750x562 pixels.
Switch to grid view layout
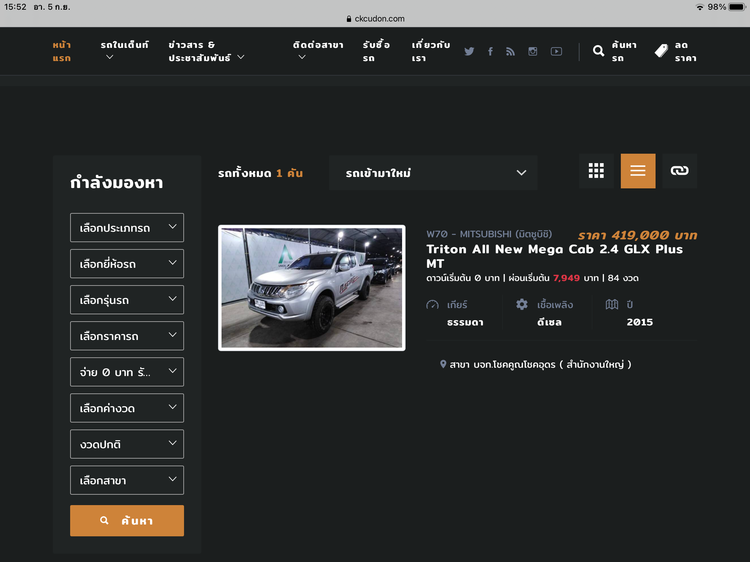coord(596,171)
